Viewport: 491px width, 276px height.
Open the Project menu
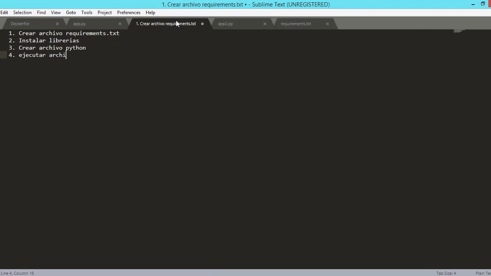point(105,12)
